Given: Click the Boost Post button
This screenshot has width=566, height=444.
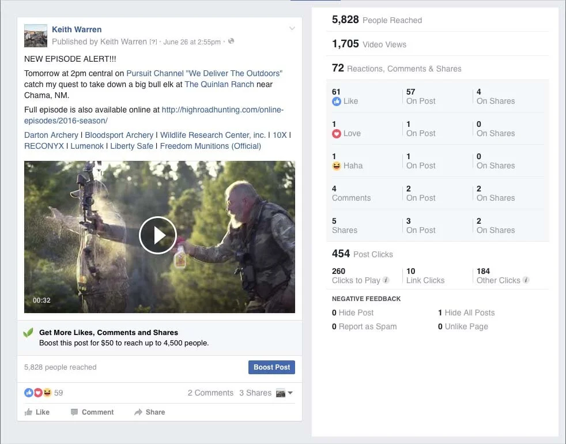Looking at the screenshot, I should pos(271,367).
